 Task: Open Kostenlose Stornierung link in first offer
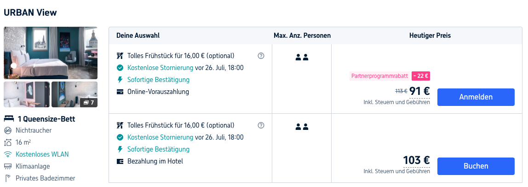160,68
